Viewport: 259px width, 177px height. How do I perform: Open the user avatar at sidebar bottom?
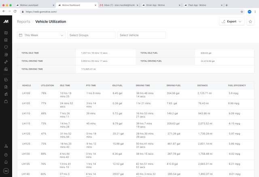(6, 171)
